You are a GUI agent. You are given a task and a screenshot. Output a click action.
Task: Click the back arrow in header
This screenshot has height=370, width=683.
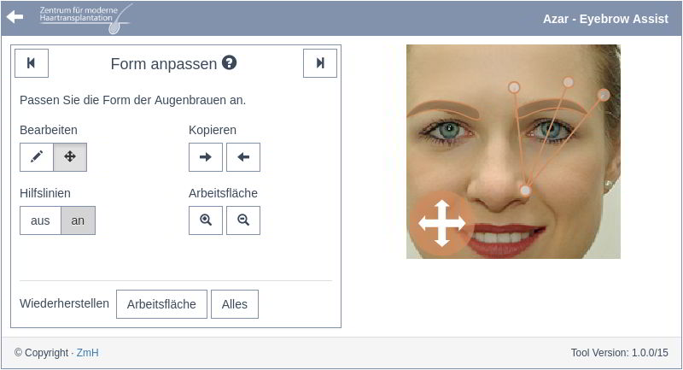(x=15, y=17)
